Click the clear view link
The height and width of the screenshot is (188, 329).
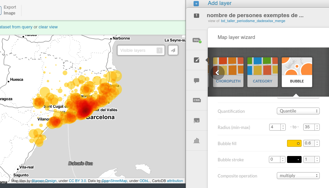48,27
